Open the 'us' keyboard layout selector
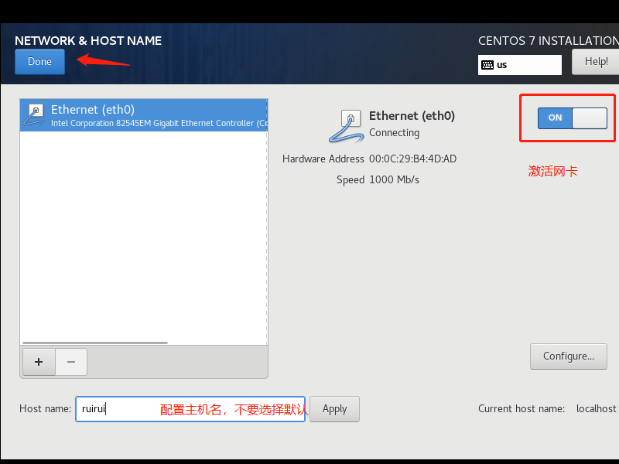Viewport: 619px width, 464px height. point(519,65)
